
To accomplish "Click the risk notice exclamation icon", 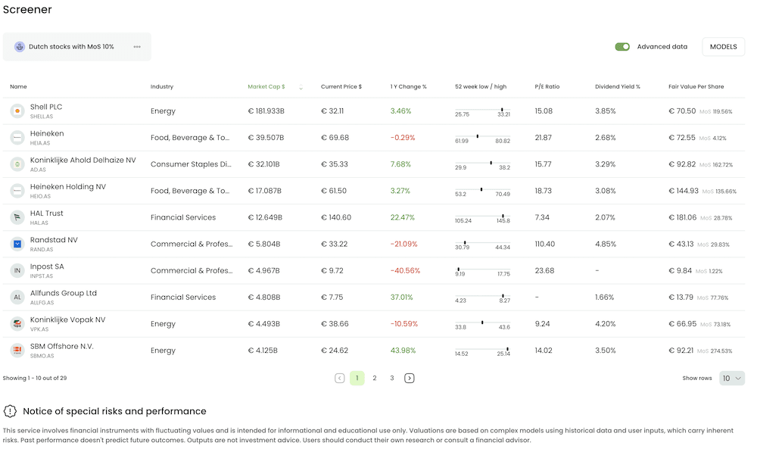I will [x=10, y=411].
